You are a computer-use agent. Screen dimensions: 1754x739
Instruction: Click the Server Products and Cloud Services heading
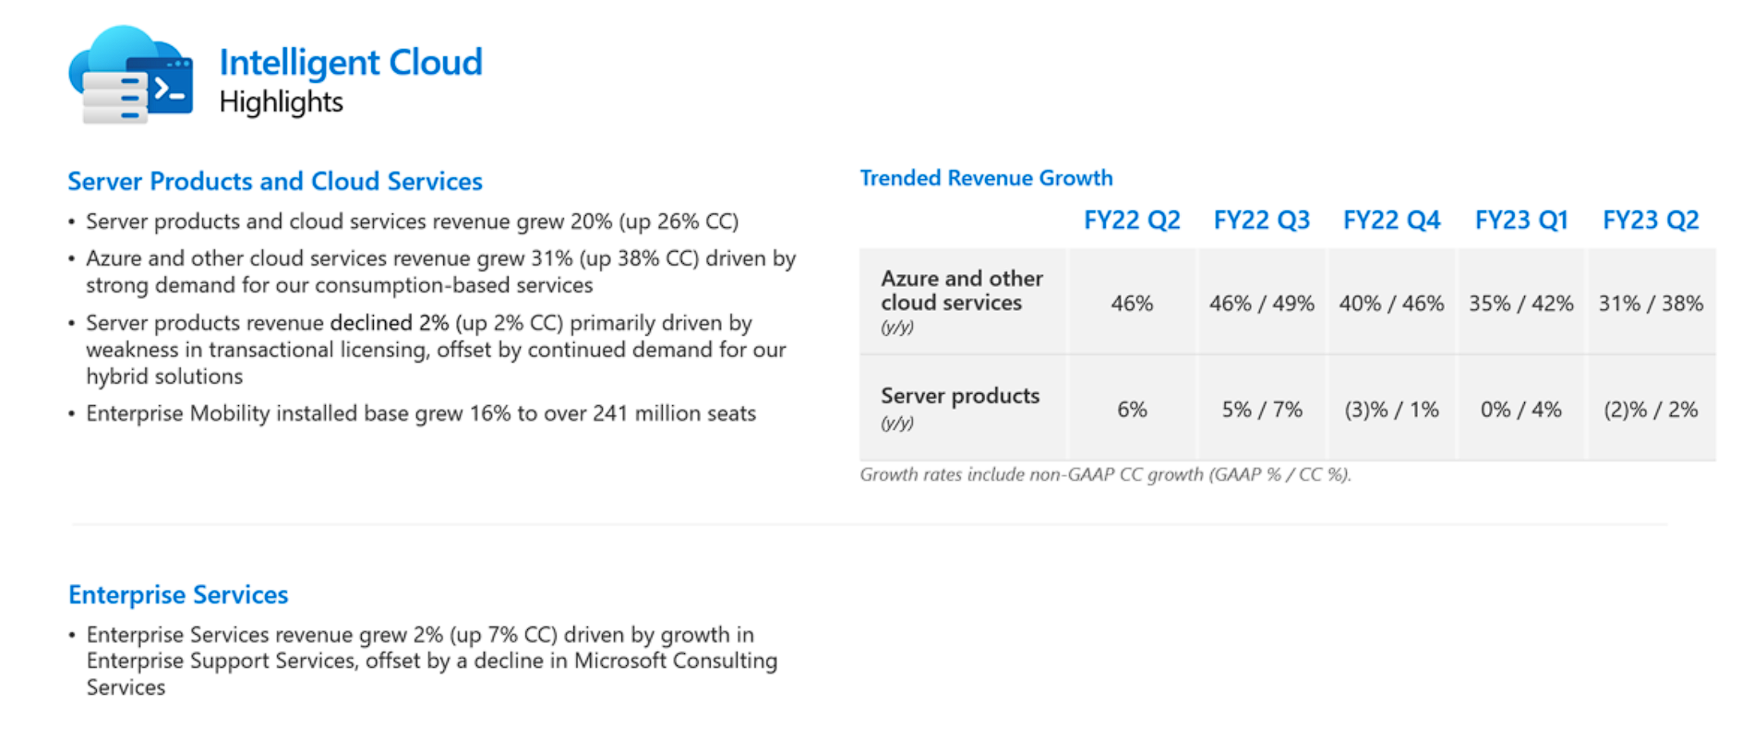pos(274,181)
